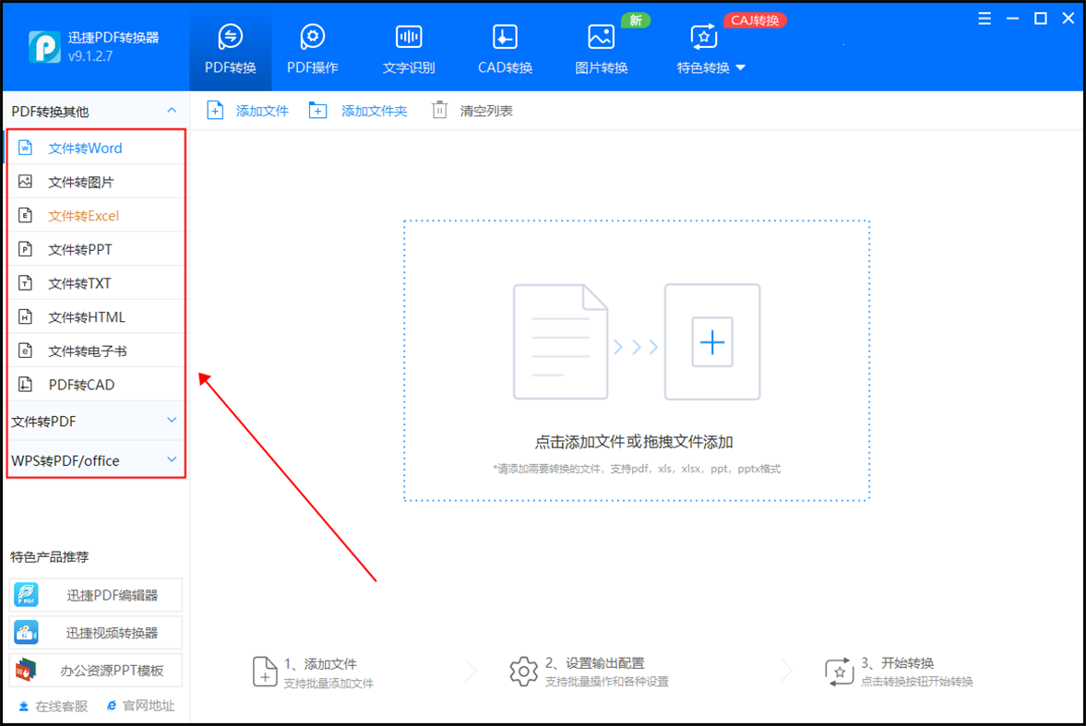
Task: Click the 办公资源PPT模板 icon
Action: coord(27,670)
